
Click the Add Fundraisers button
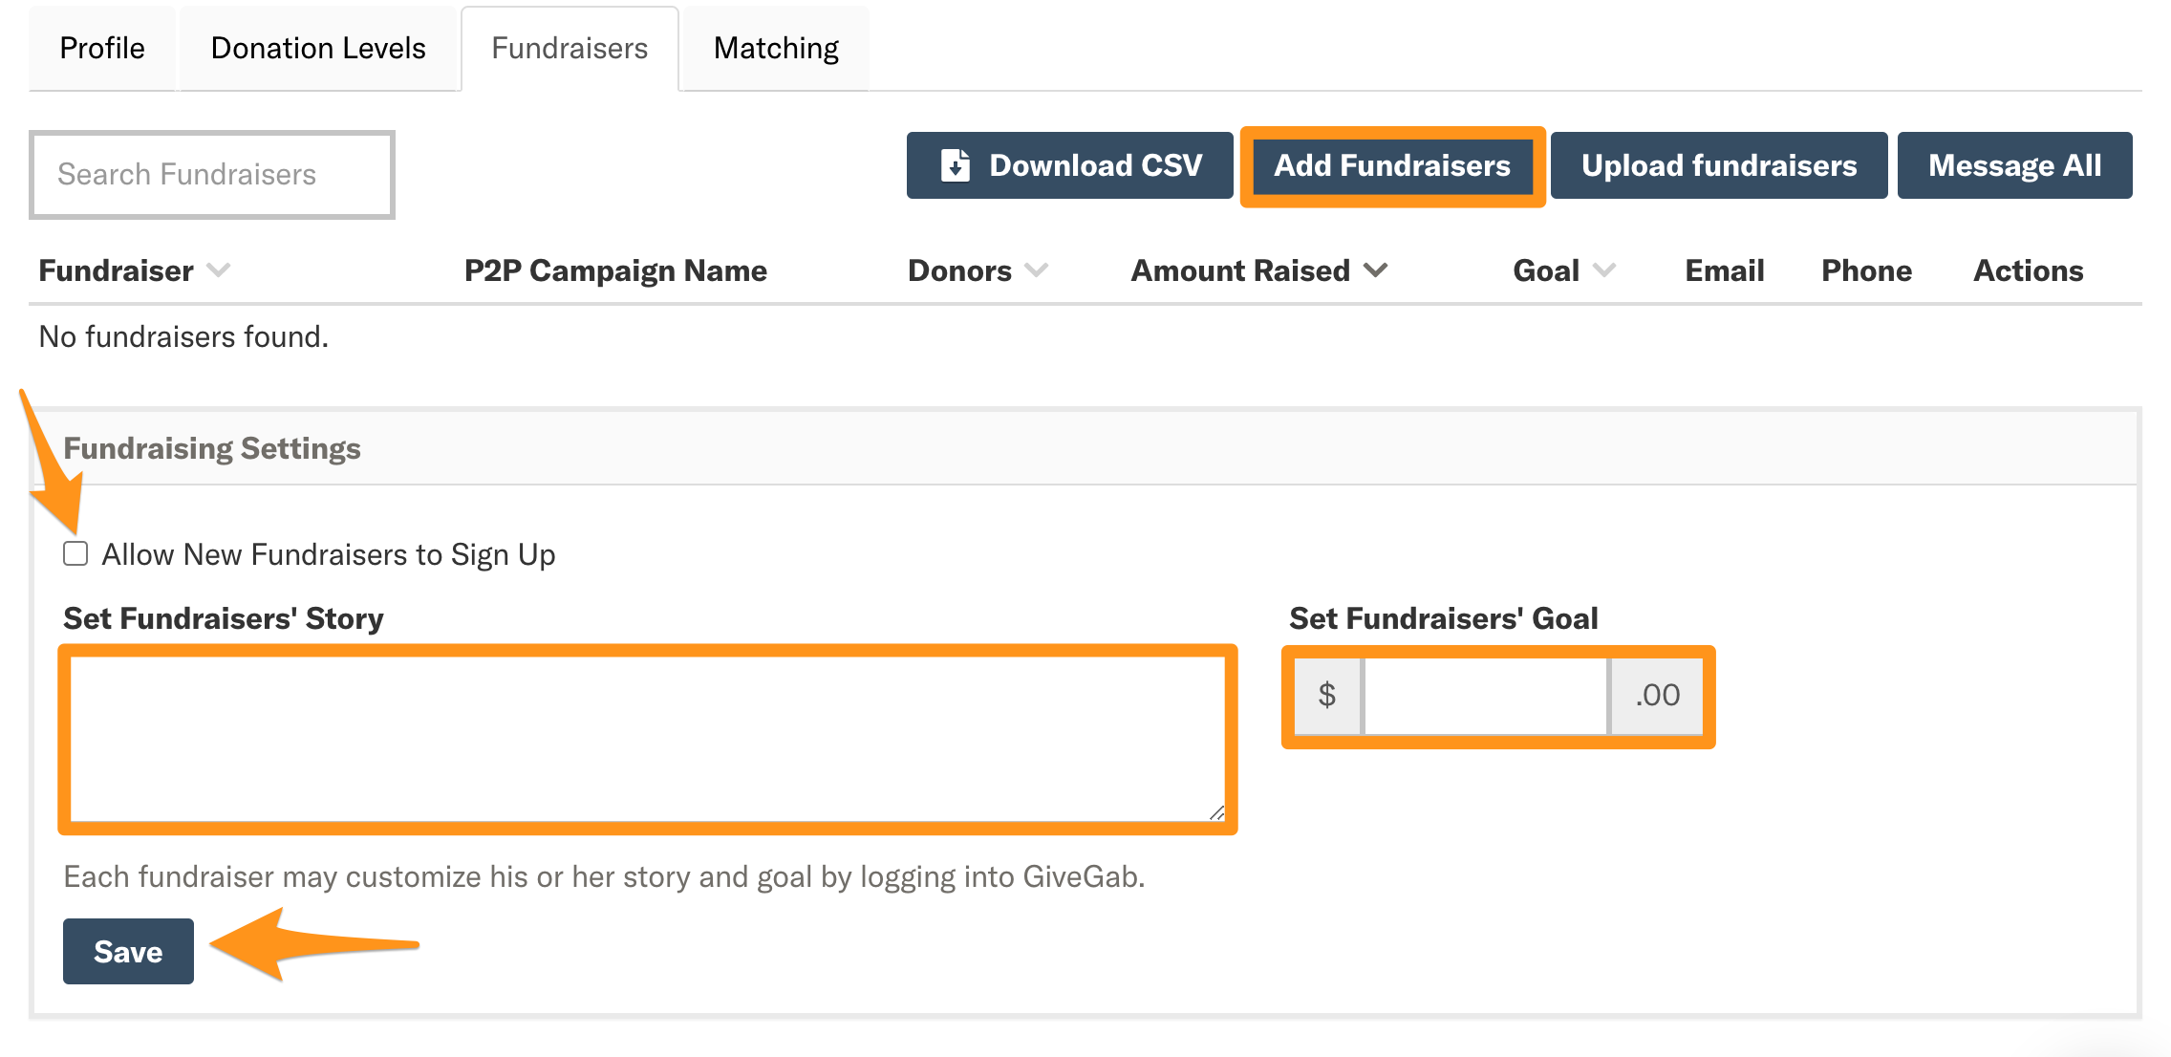1392,165
